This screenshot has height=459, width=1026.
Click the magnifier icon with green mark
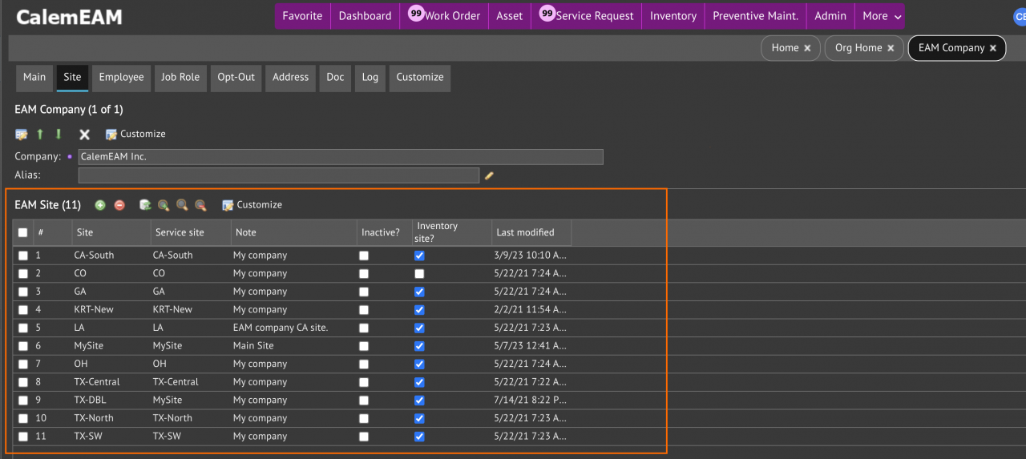pyautogui.click(x=164, y=205)
